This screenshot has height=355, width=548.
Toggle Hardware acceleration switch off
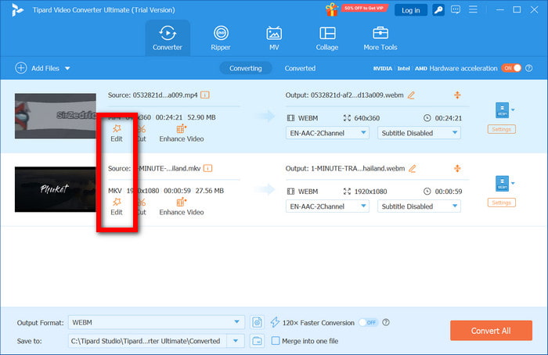pyautogui.click(x=510, y=68)
